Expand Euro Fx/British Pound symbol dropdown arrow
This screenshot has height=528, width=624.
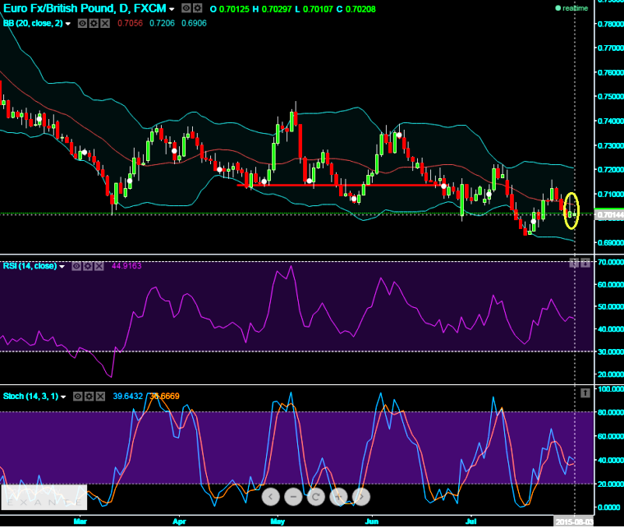point(172,9)
